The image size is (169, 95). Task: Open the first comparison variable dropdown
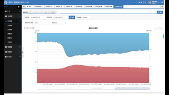pyautogui.click(x=42, y=23)
